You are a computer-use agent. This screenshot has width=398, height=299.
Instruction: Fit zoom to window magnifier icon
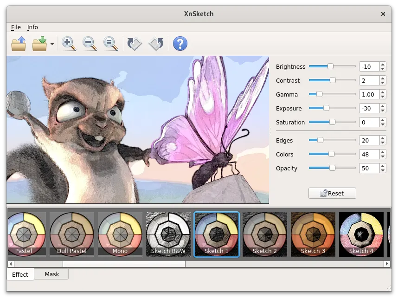(110, 44)
